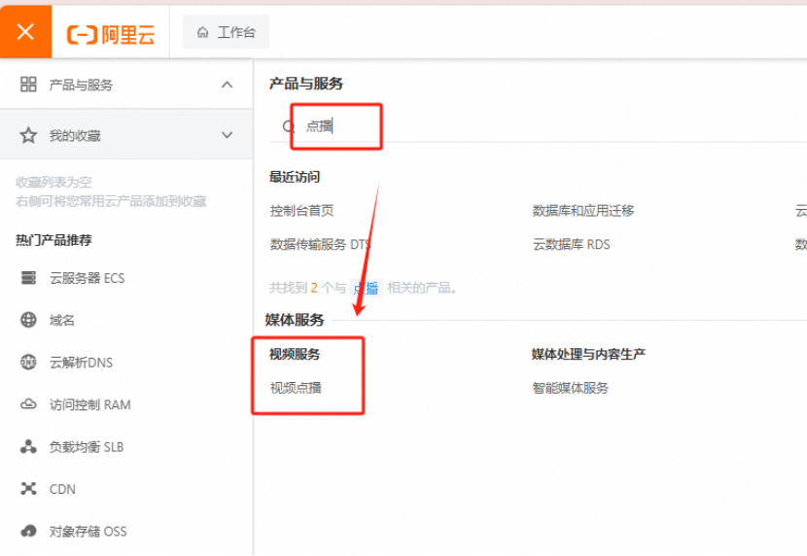Click the 云服务器 ECS server icon
The height and width of the screenshot is (556, 807).
[28, 278]
